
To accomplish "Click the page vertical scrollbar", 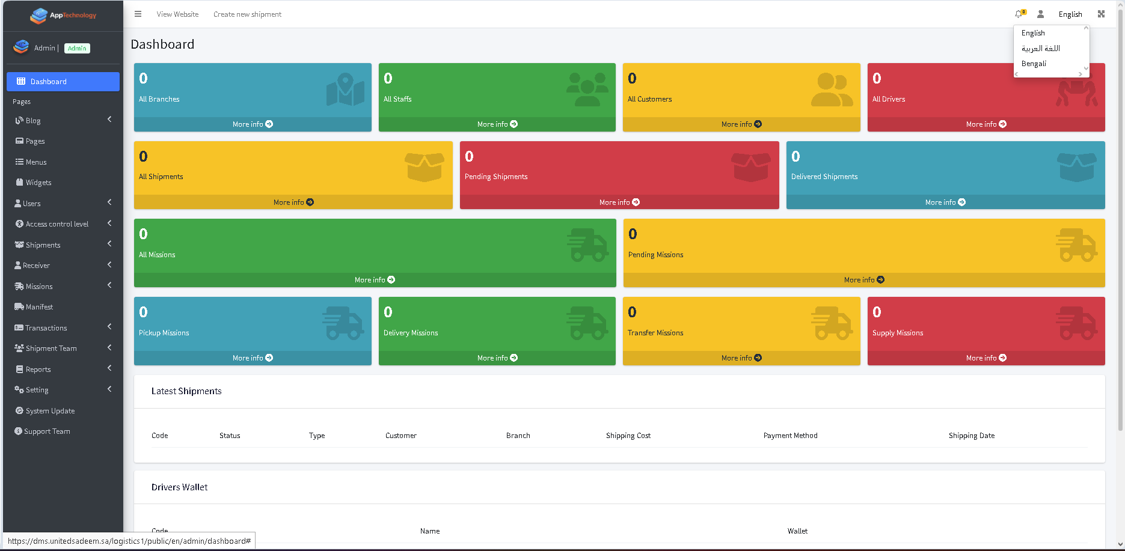I will point(1121,228).
